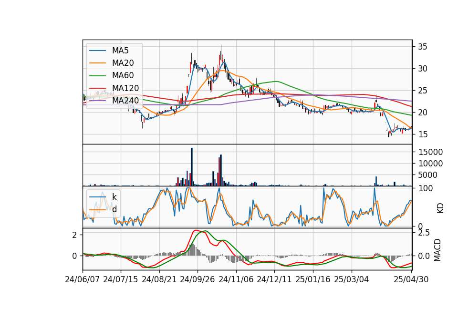The width and height of the screenshot is (458, 329).
Task: Click the 24/06/07 date axis label
Action: [x=83, y=279]
